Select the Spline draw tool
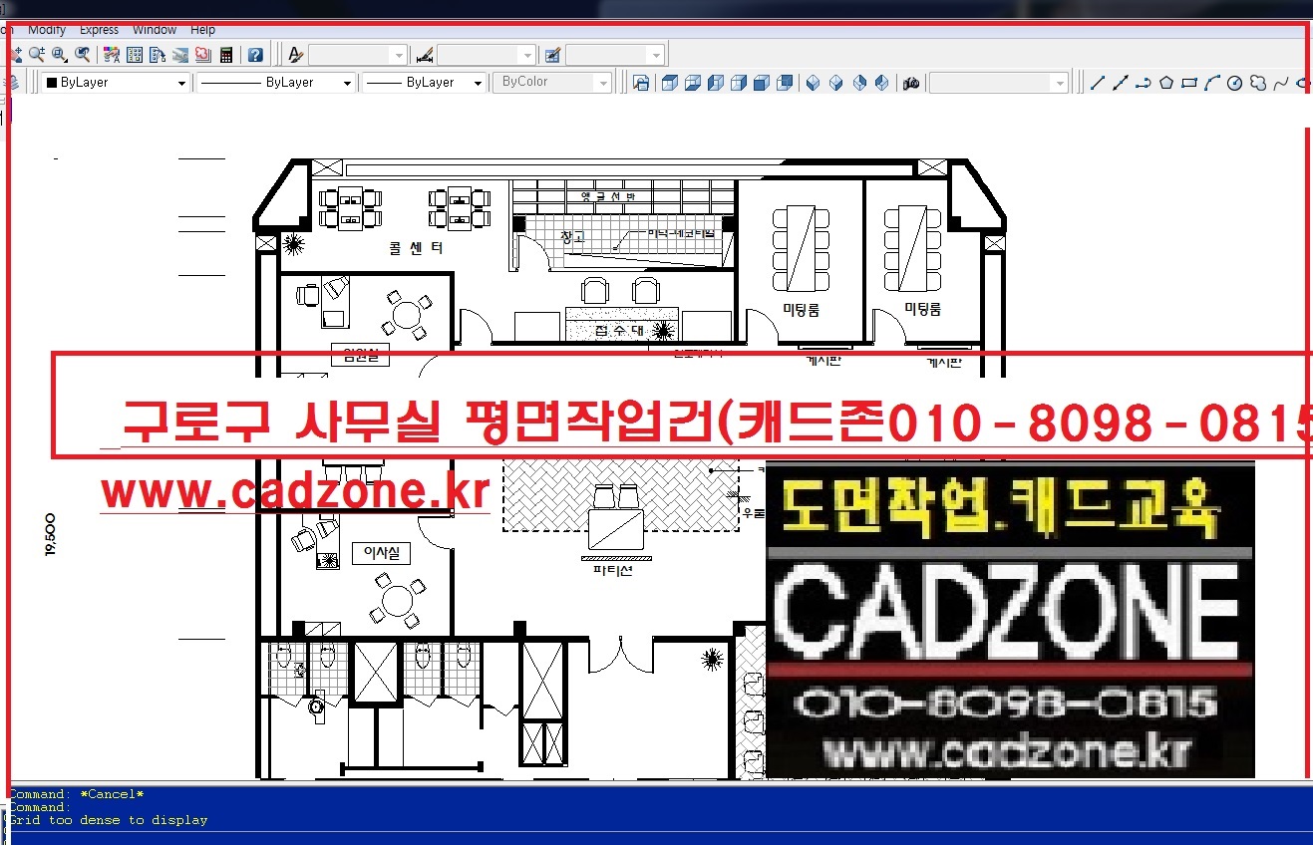1313x845 pixels. 1281,83
